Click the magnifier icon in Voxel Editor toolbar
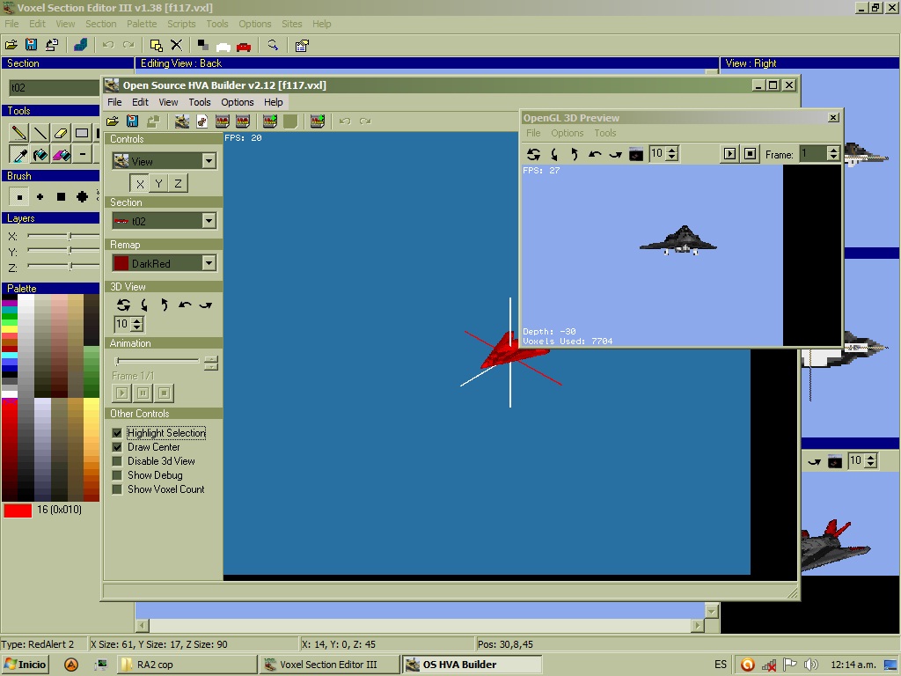901x676 pixels. coord(273,45)
